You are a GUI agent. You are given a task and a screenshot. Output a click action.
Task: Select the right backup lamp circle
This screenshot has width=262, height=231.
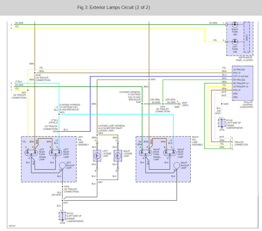(x=177, y=165)
